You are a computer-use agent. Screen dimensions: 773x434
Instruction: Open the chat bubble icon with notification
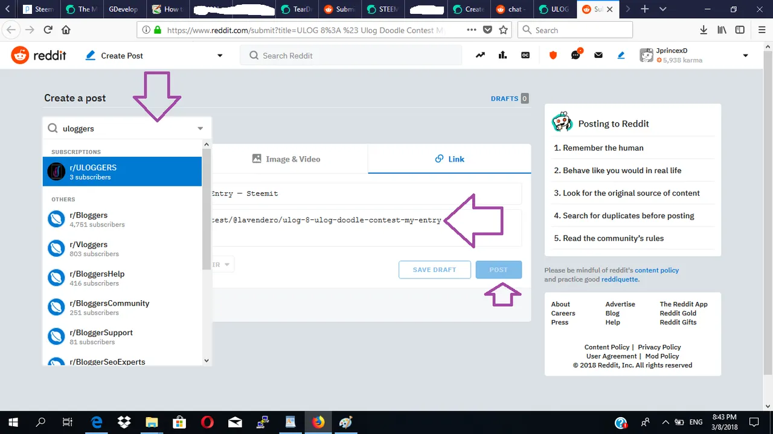click(576, 54)
